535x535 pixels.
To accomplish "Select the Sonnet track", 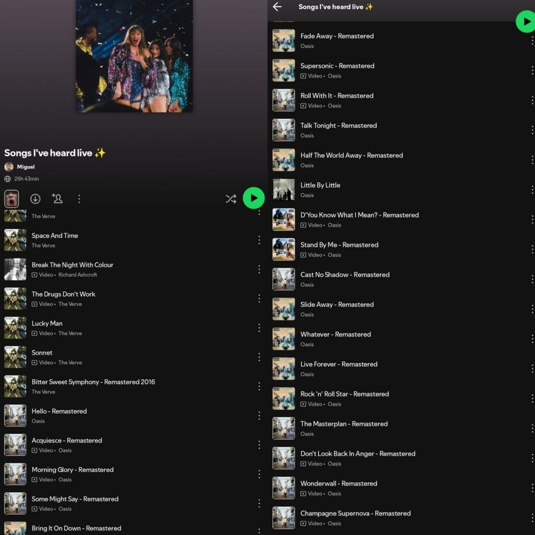I will click(133, 357).
